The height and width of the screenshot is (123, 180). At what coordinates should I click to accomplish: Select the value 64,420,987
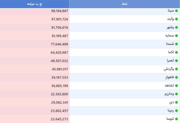(59, 53)
